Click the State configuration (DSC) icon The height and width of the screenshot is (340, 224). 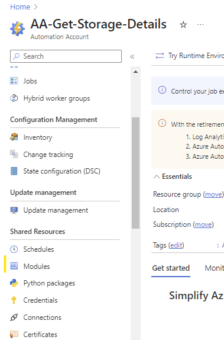click(x=14, y=171)
